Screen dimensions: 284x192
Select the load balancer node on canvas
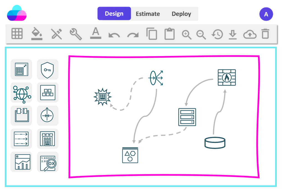point(156,78)
